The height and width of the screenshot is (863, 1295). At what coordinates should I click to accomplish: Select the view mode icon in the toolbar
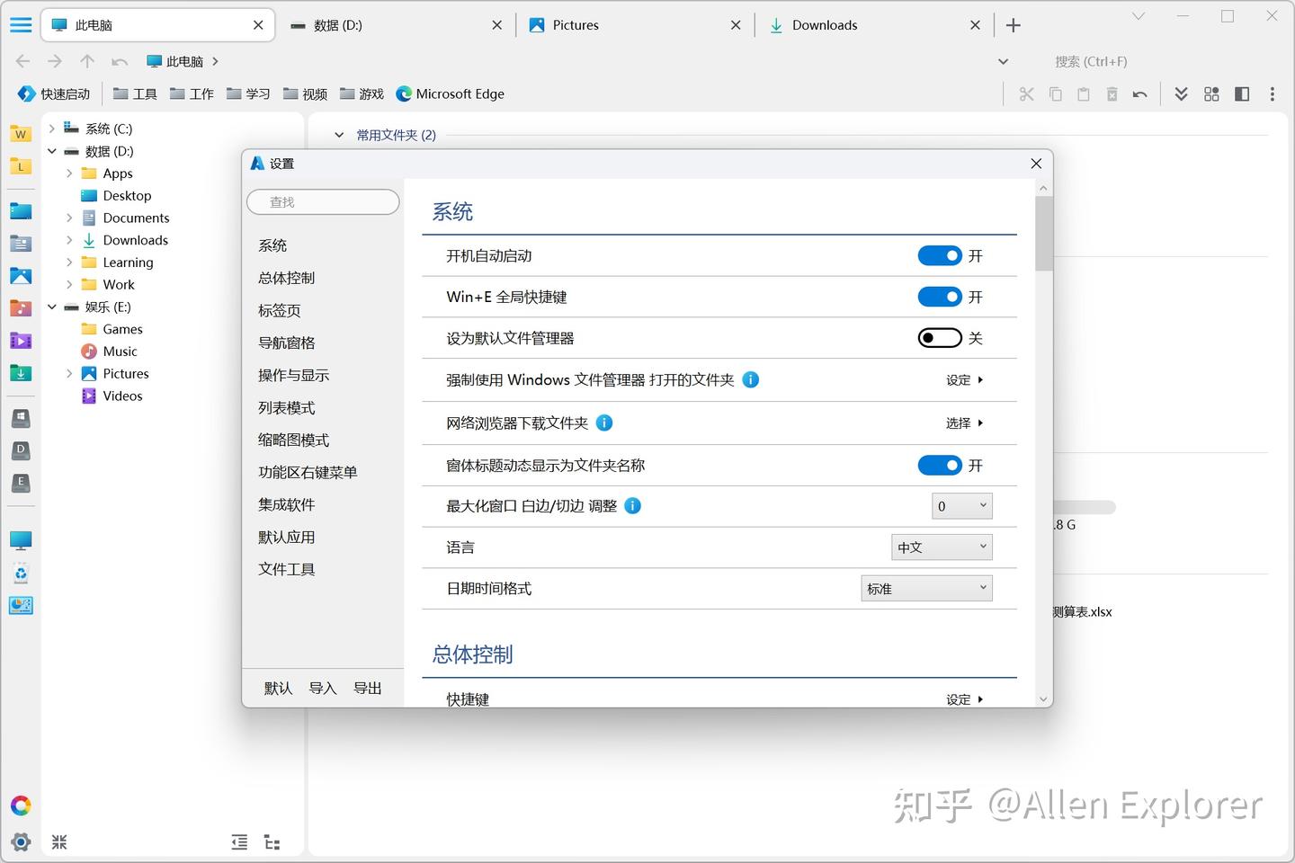(x=1211, y=93)
